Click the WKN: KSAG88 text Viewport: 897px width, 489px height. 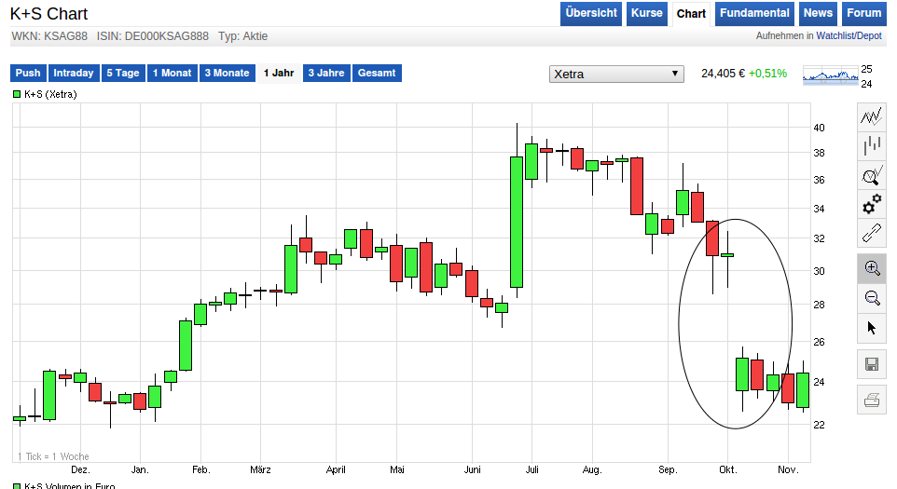click(x=49, y=36)
